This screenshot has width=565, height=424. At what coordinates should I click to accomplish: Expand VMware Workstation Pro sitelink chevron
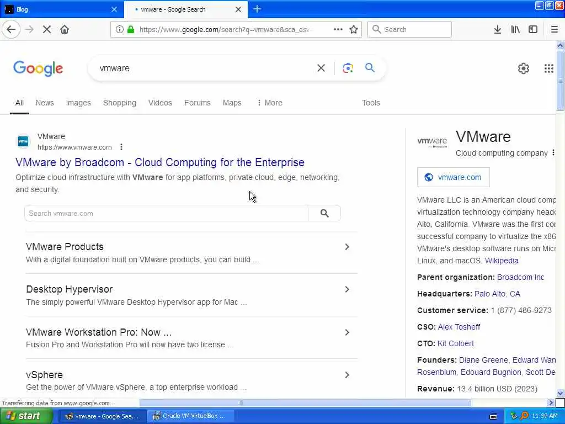[x=347, y=332]
